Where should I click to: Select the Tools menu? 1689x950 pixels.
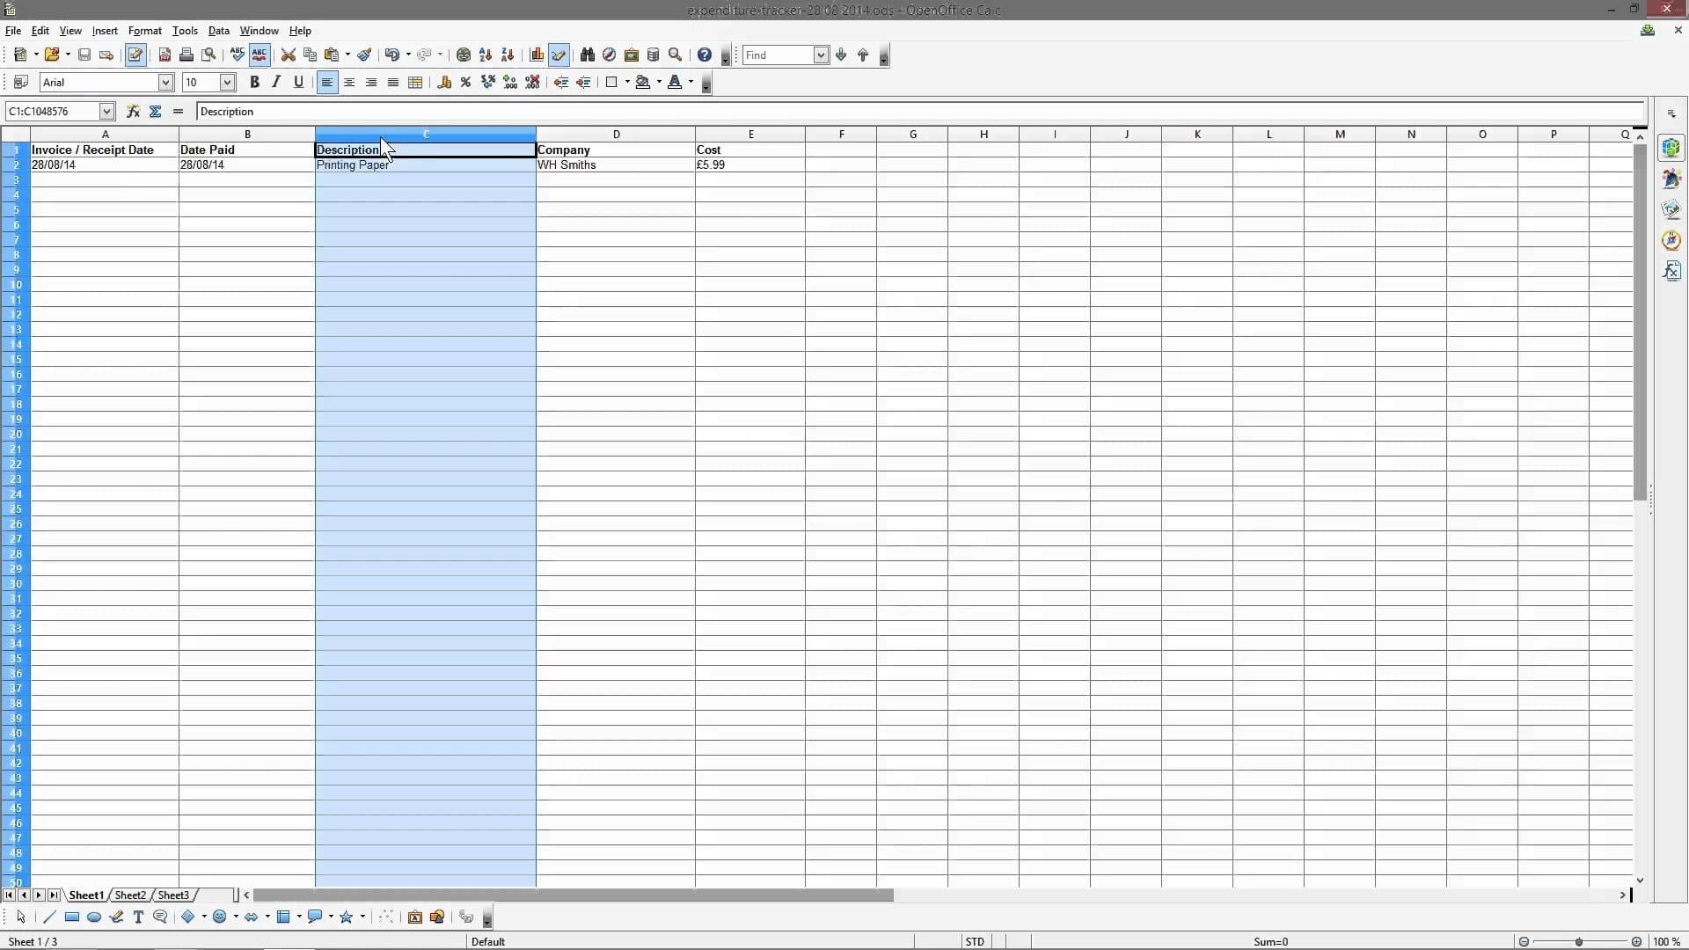[185, 32]
